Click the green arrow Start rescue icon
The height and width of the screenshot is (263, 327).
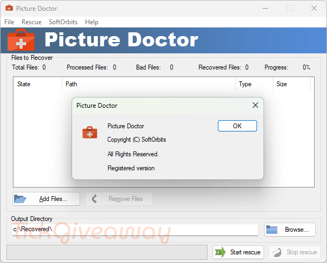pyautogui.click(x=220, y=252)
